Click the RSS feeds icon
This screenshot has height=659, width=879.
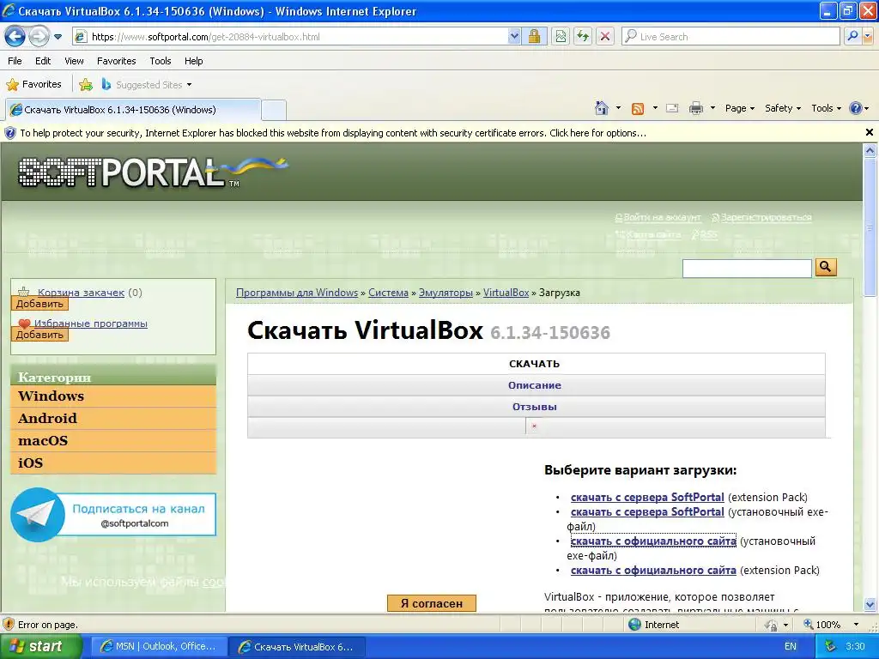tap(638, 109)
